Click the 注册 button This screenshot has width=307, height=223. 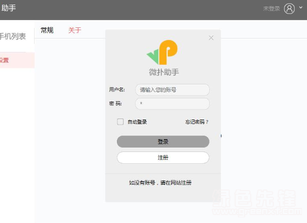click(163, 158)
